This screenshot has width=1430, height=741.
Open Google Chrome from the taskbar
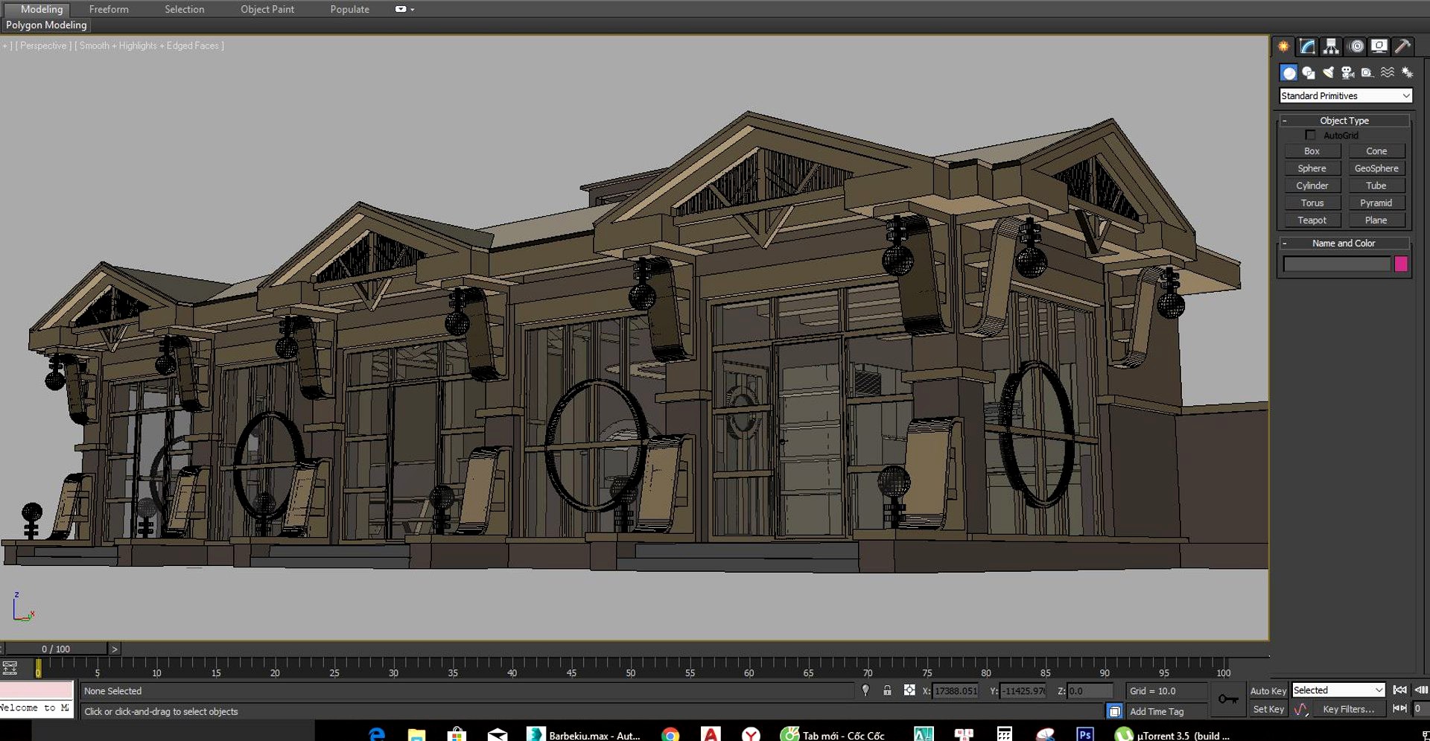[670, 734]
